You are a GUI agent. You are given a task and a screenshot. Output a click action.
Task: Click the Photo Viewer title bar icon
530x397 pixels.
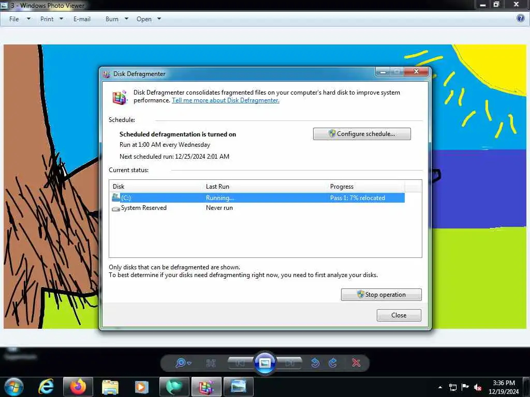click(x=4, y=5)
